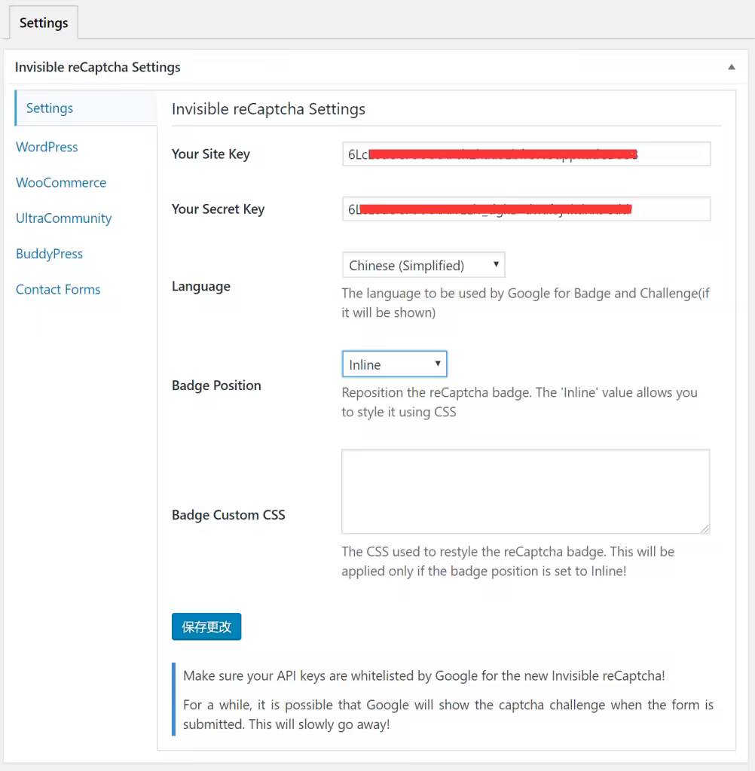Click the 'The CSS used to restyle' help text
Viewport: 755px width, 771px height.
click(x=508, y=561)
